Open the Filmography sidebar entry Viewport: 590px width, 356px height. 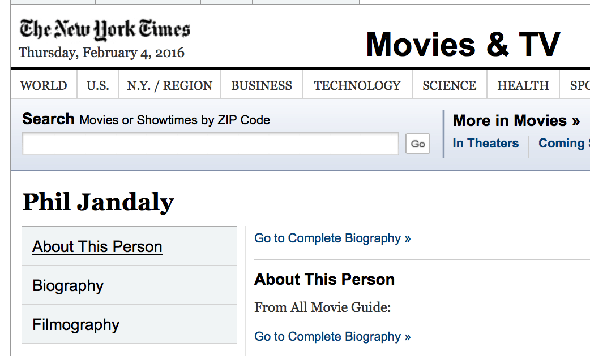tap(75, 325)
